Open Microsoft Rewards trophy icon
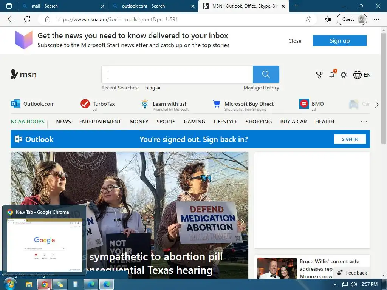Screen dimensions: 387x290 319,75
